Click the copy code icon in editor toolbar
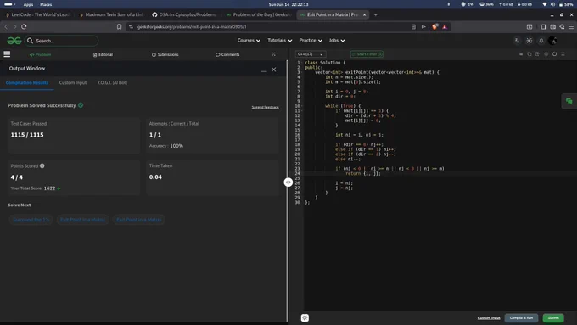 coord(529,54)
